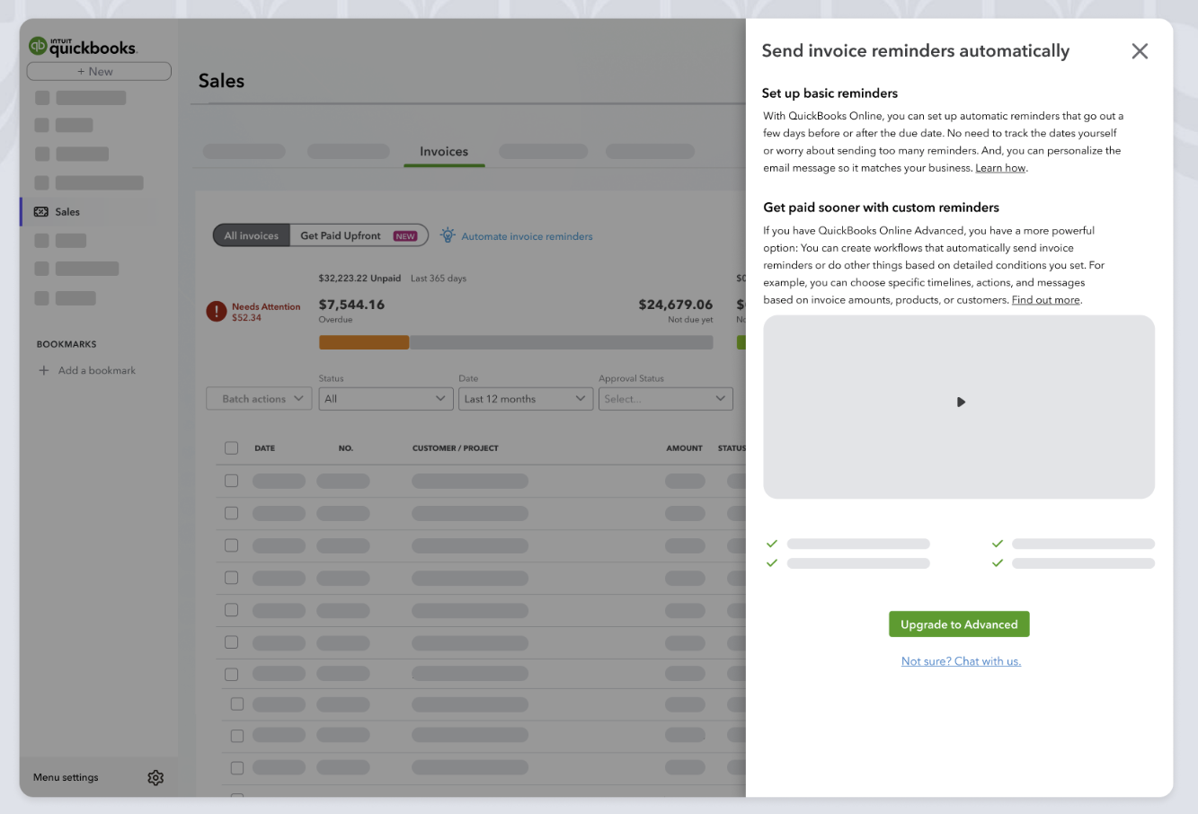The height and width of the screenshot is (814, 1198).
Task: Click the Sales icon in the sidebar
Action: (x=41, y=212)
